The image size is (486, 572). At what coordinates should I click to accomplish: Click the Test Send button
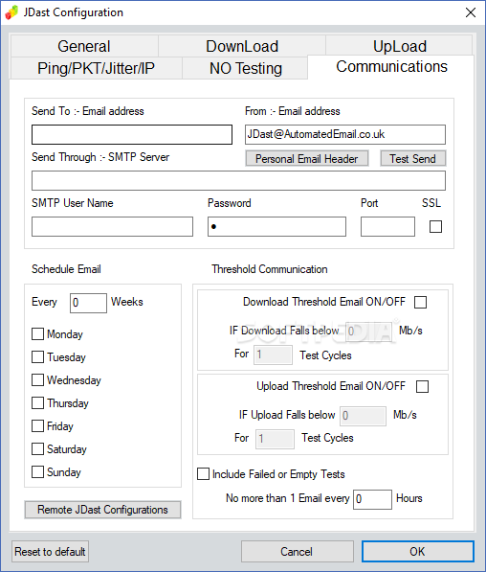[412, 159]
